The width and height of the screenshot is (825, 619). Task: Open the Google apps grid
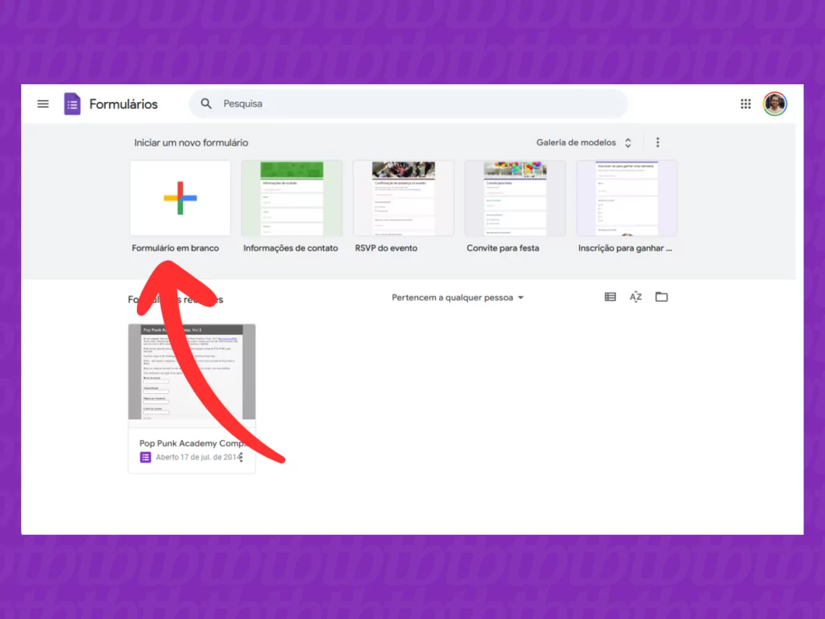(746, 104)
